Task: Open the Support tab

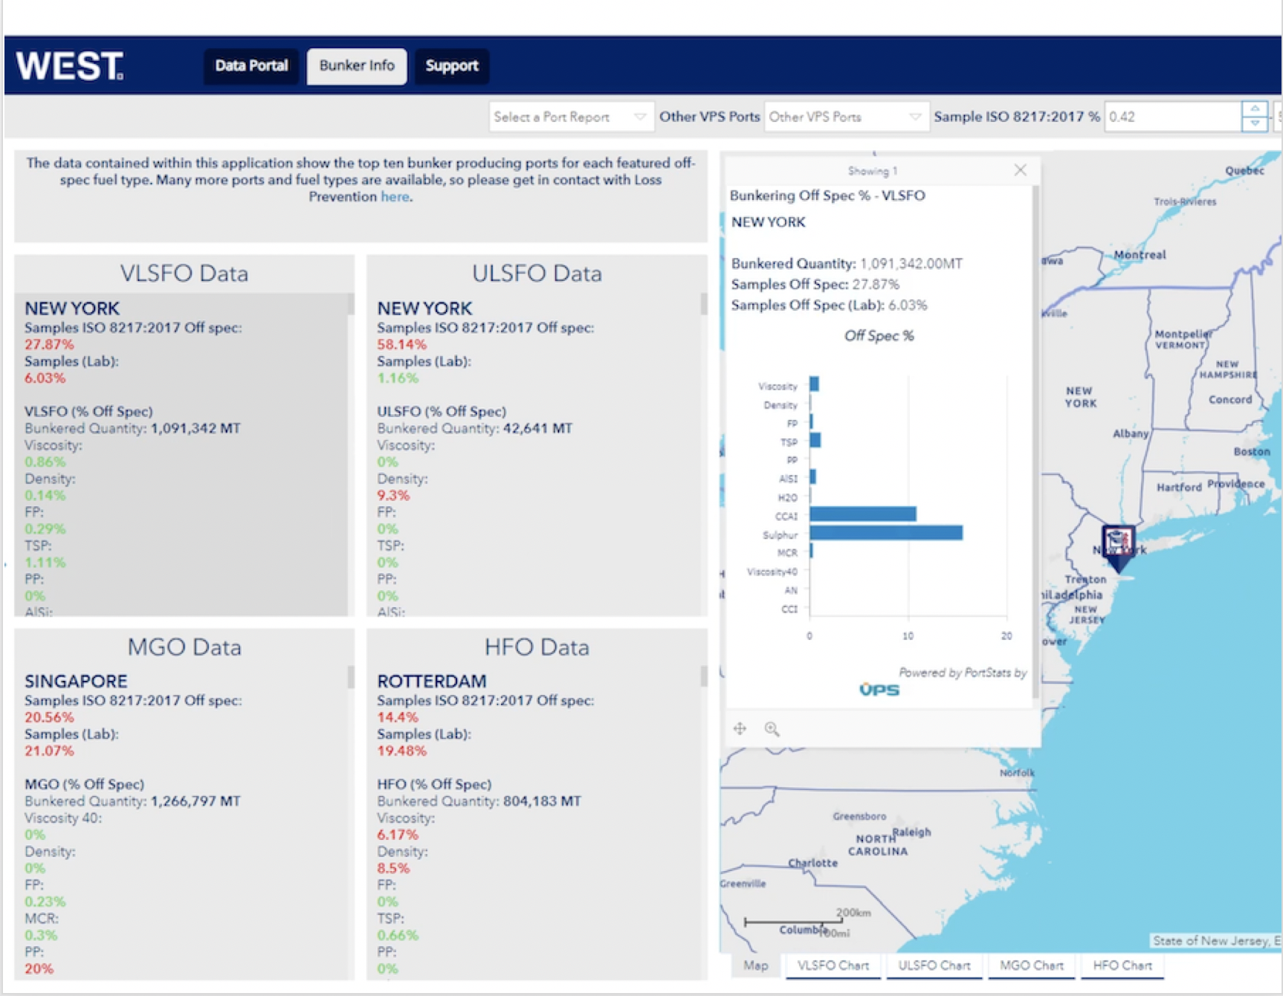Action: tap(452, 66)
